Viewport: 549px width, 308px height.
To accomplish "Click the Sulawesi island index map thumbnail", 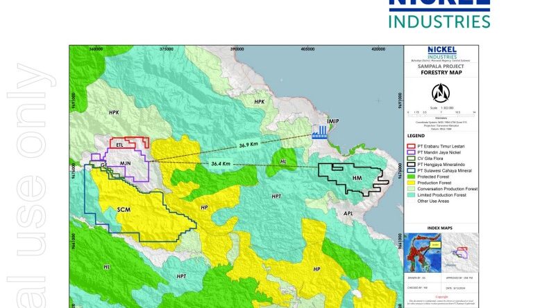I will pyautogui.click(x=423, y=253).
